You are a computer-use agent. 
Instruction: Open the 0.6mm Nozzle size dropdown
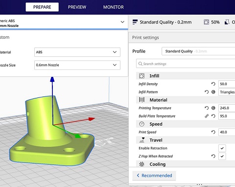(77, 65)
